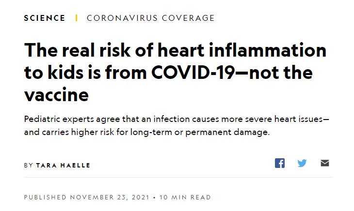The height and width of the screenshot is (211, 354).
Task: Click the "10 MIN READ" label
Action: point(185,197)
